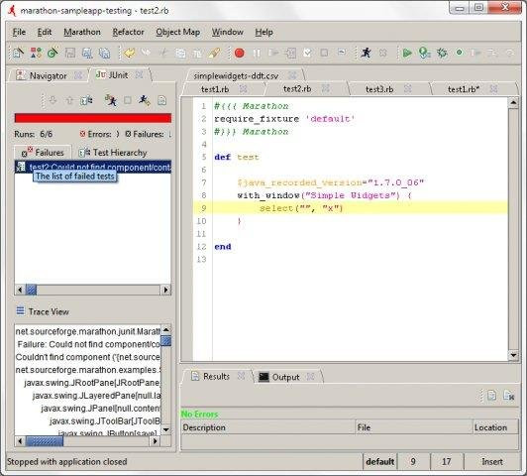Open the simplewidgets-ddt.csv editor tab
527x476 pixels.
(x=236, y=76)
